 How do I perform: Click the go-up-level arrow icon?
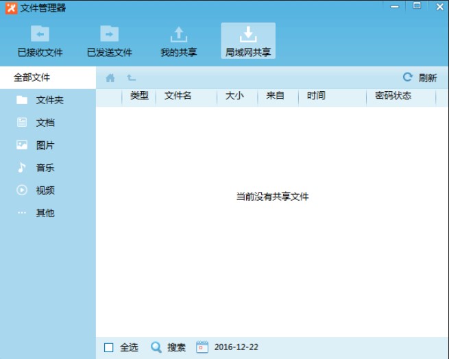[x=131, y=78]
